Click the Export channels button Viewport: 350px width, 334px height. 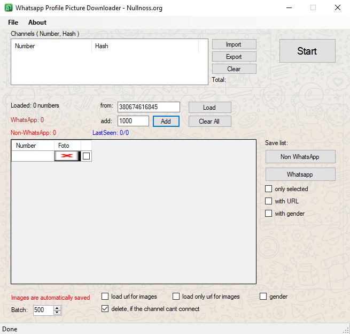pos(234,57)
